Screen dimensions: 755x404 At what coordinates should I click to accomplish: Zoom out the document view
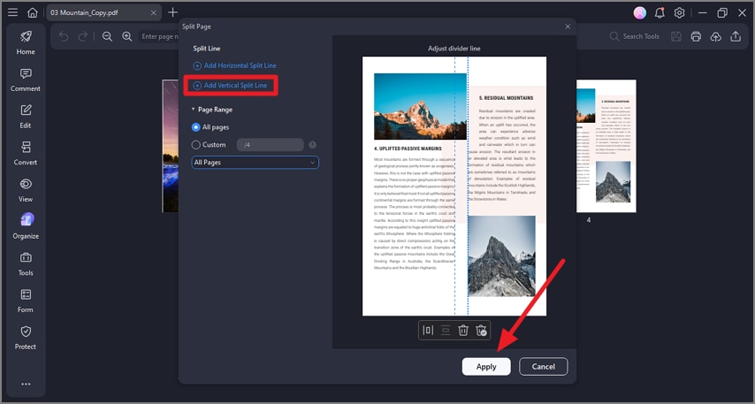[x=107, y=36]
